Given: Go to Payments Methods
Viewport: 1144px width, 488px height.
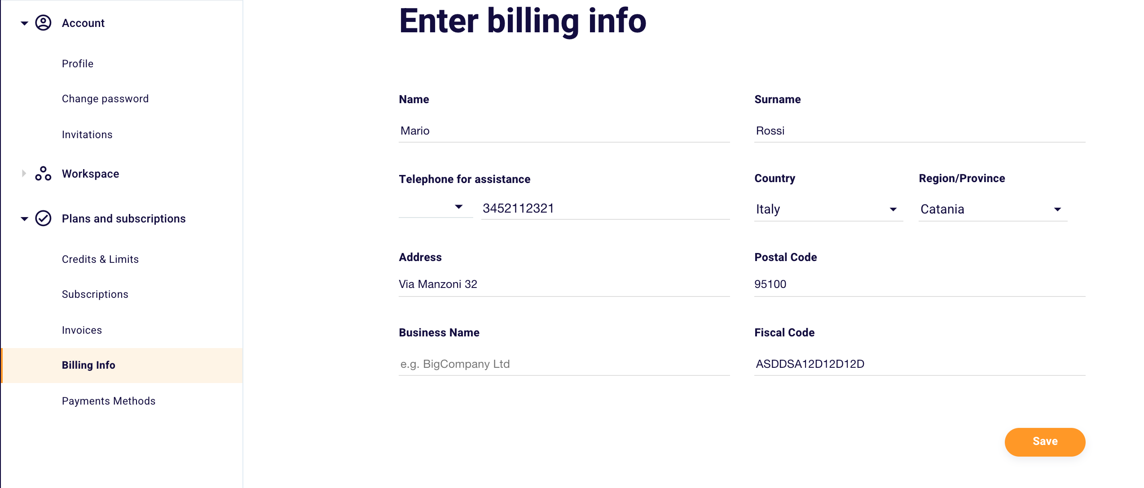Looking at the screenshot, I should (x=109, y=401).
